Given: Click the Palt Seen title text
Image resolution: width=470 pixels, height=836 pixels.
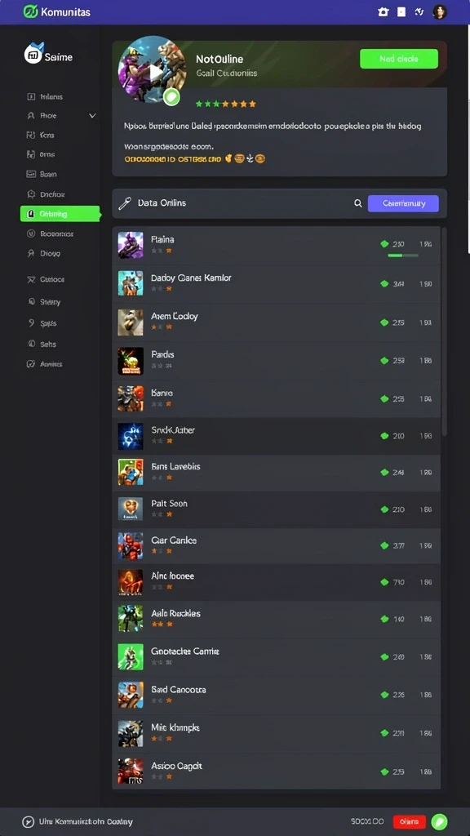Looking at the screenshot, I should tap(170, 503).
